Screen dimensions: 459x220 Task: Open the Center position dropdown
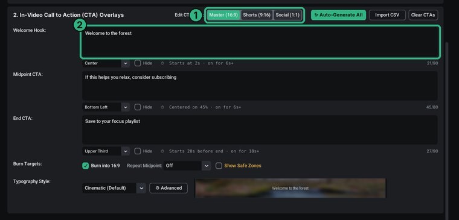click(x=106, y=63)
